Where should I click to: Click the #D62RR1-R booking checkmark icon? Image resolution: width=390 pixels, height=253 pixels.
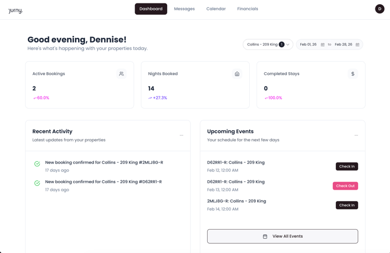37,183
